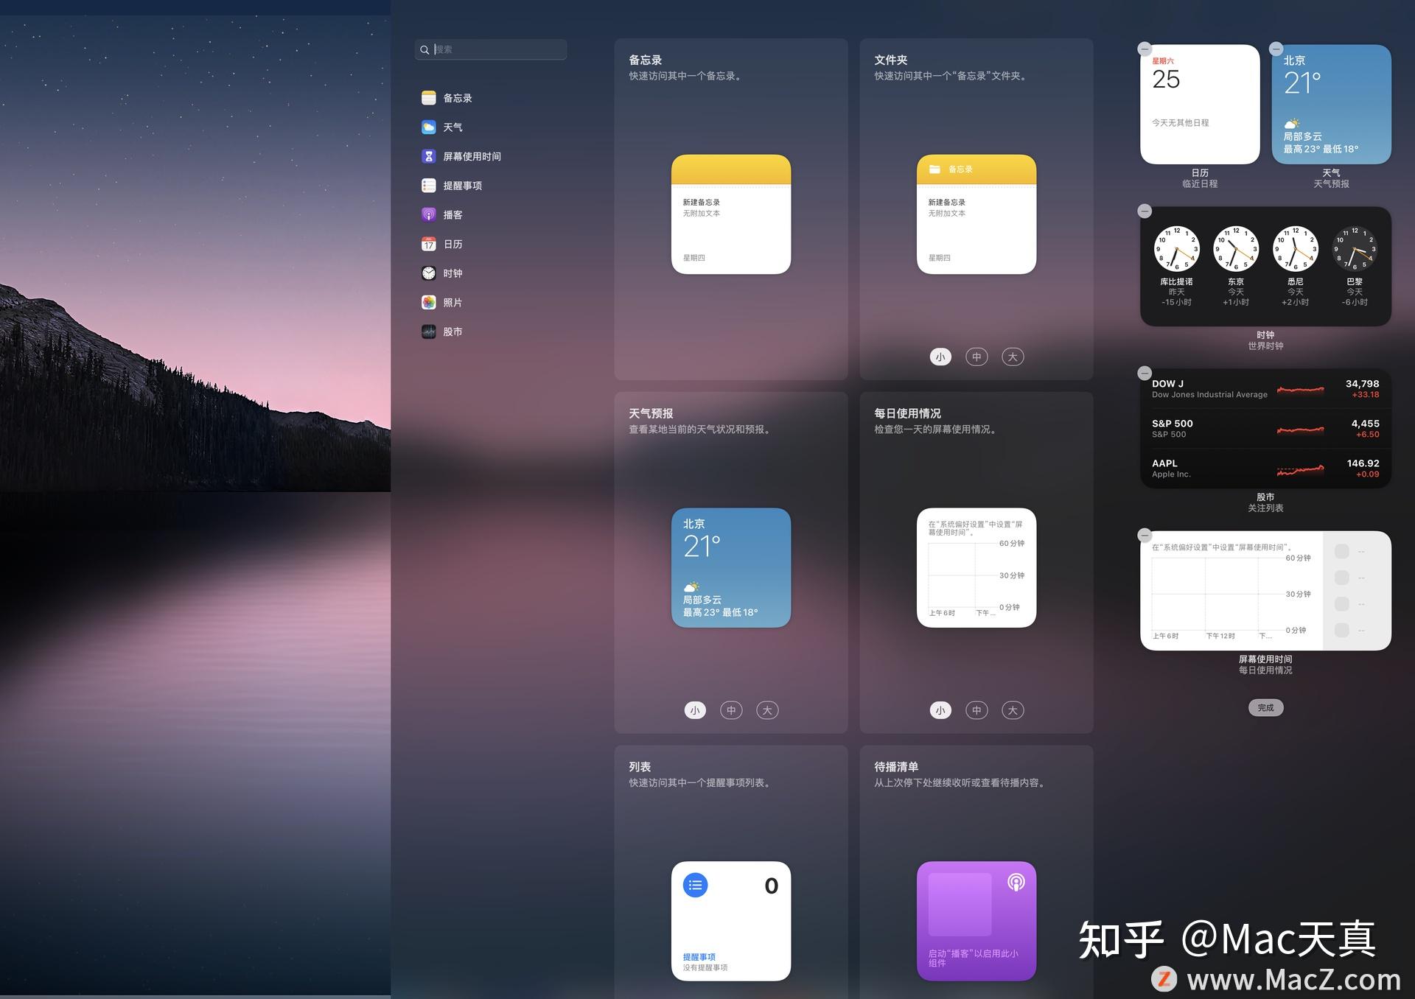Open the 备忘录 app in the sidebar
This screenshot has height=999, width=1415.
[458, 97]
